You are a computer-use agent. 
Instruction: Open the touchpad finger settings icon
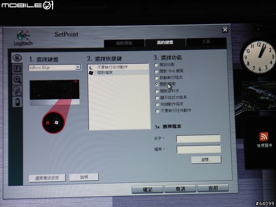click(17, 91)
